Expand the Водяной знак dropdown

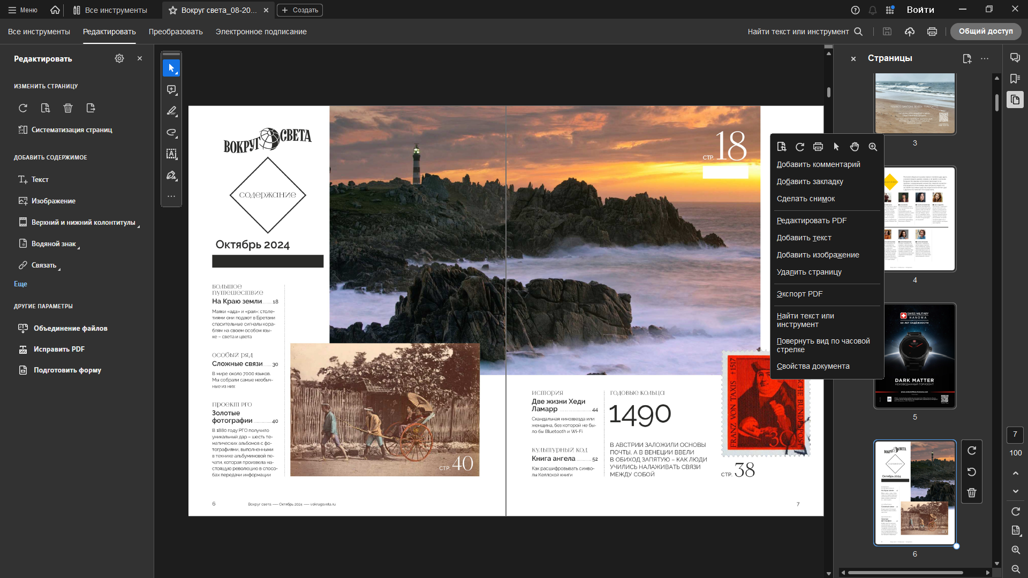pyautogui.click(x=55, y=244)
